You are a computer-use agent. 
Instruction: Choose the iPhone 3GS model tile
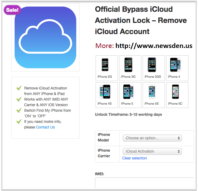click(154, 68)
